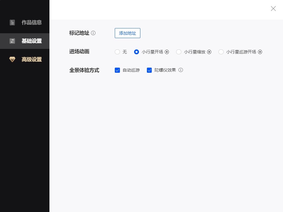Click the 全景体验方式 label text
The width and height of the screenshot is (283, 212).
coord(84,70)
